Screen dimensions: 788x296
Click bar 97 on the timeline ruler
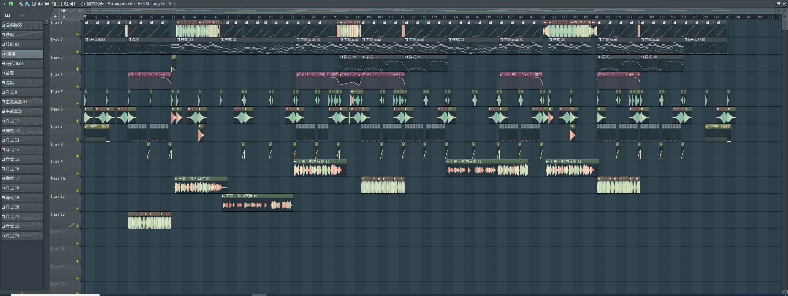point(347,17)
